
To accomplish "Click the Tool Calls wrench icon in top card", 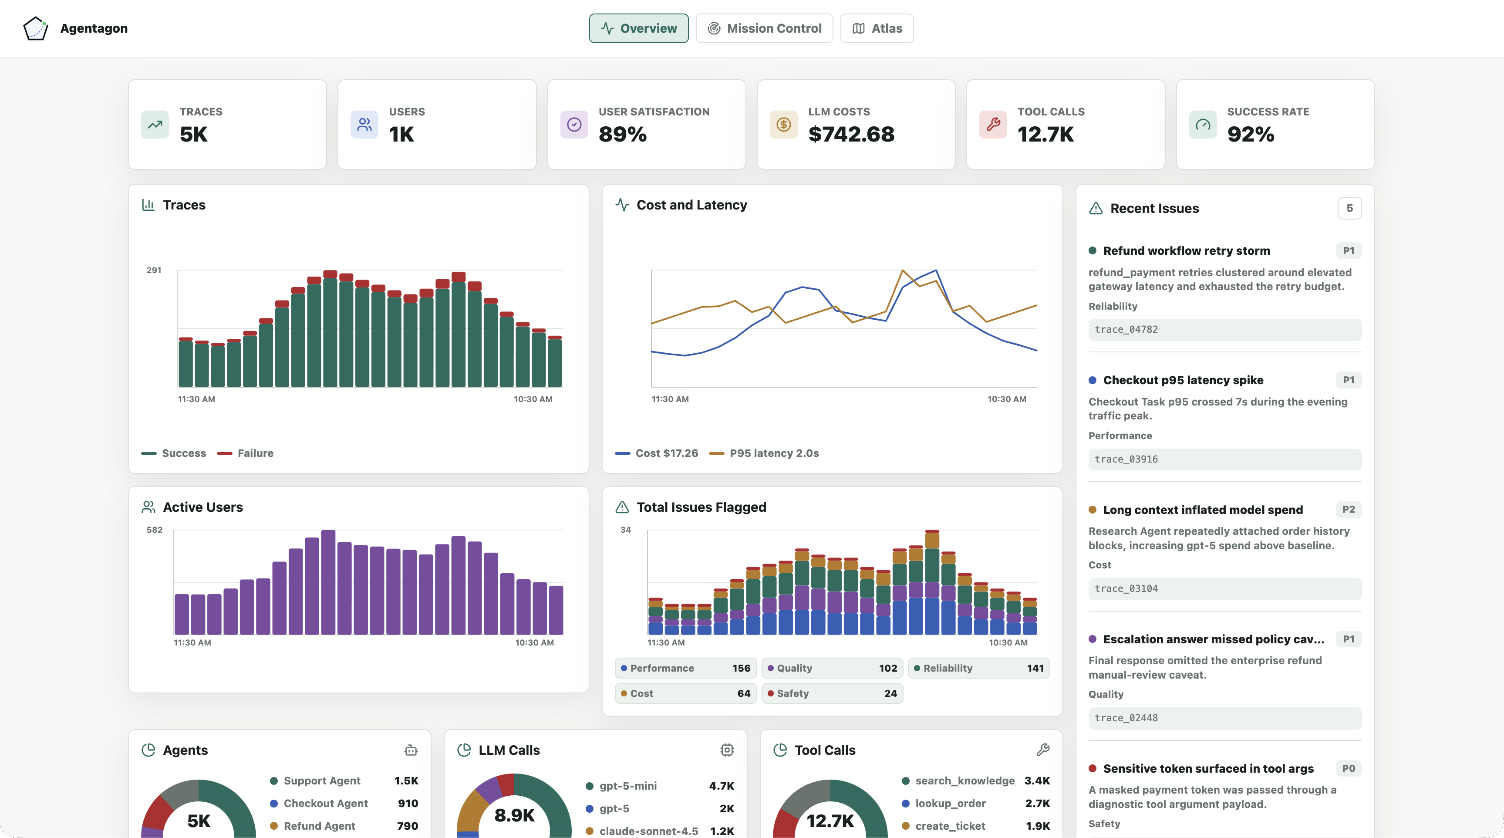I will 993,125.
